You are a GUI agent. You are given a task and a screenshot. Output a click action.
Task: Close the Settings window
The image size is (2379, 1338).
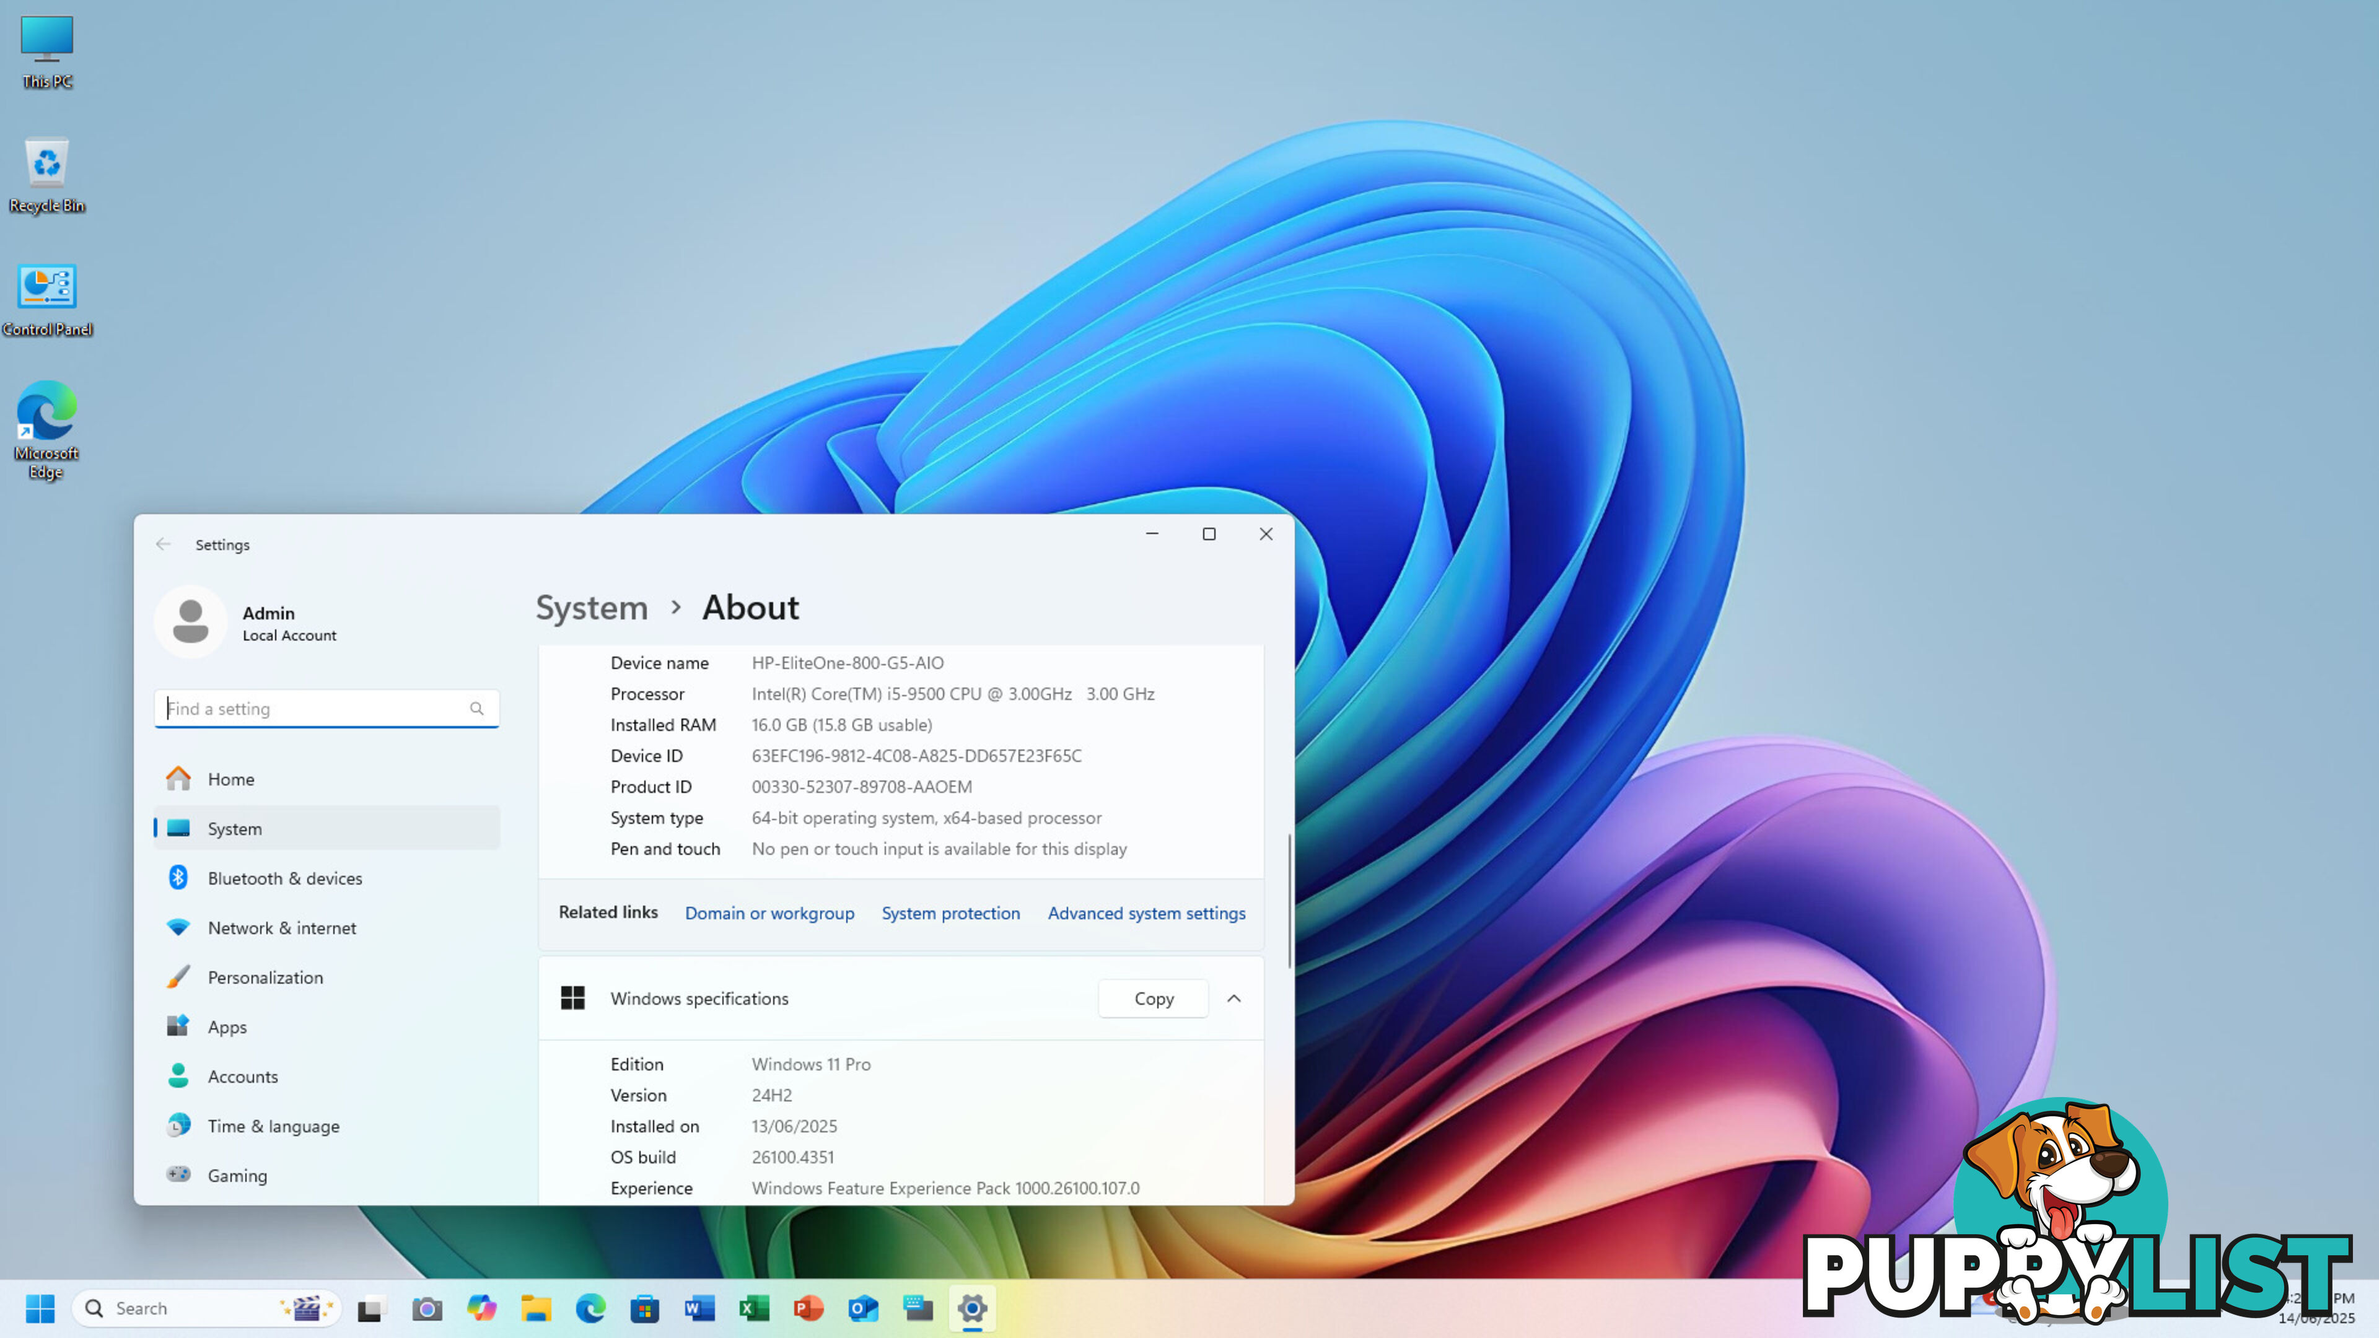[1266, 534]
